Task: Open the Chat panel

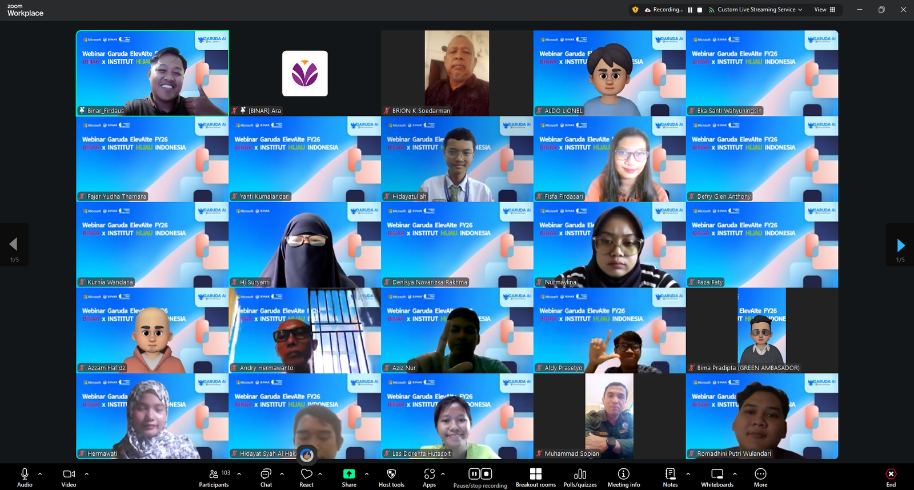Action: (x=266, y=477)
